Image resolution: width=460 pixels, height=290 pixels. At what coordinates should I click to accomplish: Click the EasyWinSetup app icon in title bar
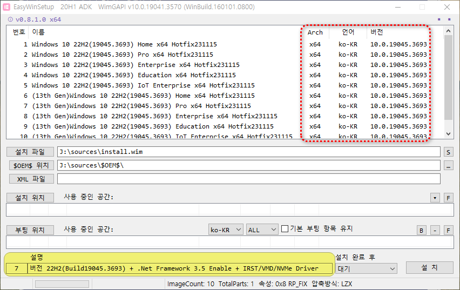click(6, 7)
